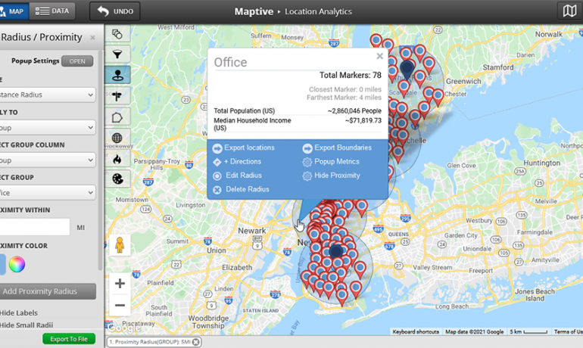Expand the Apply To dropdown
This screenshot has height=348, width=583.
click(47, 127)
